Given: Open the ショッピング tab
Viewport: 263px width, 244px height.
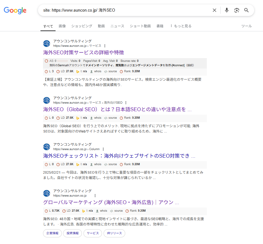Looking at the screenshot, I should (82, 26).
